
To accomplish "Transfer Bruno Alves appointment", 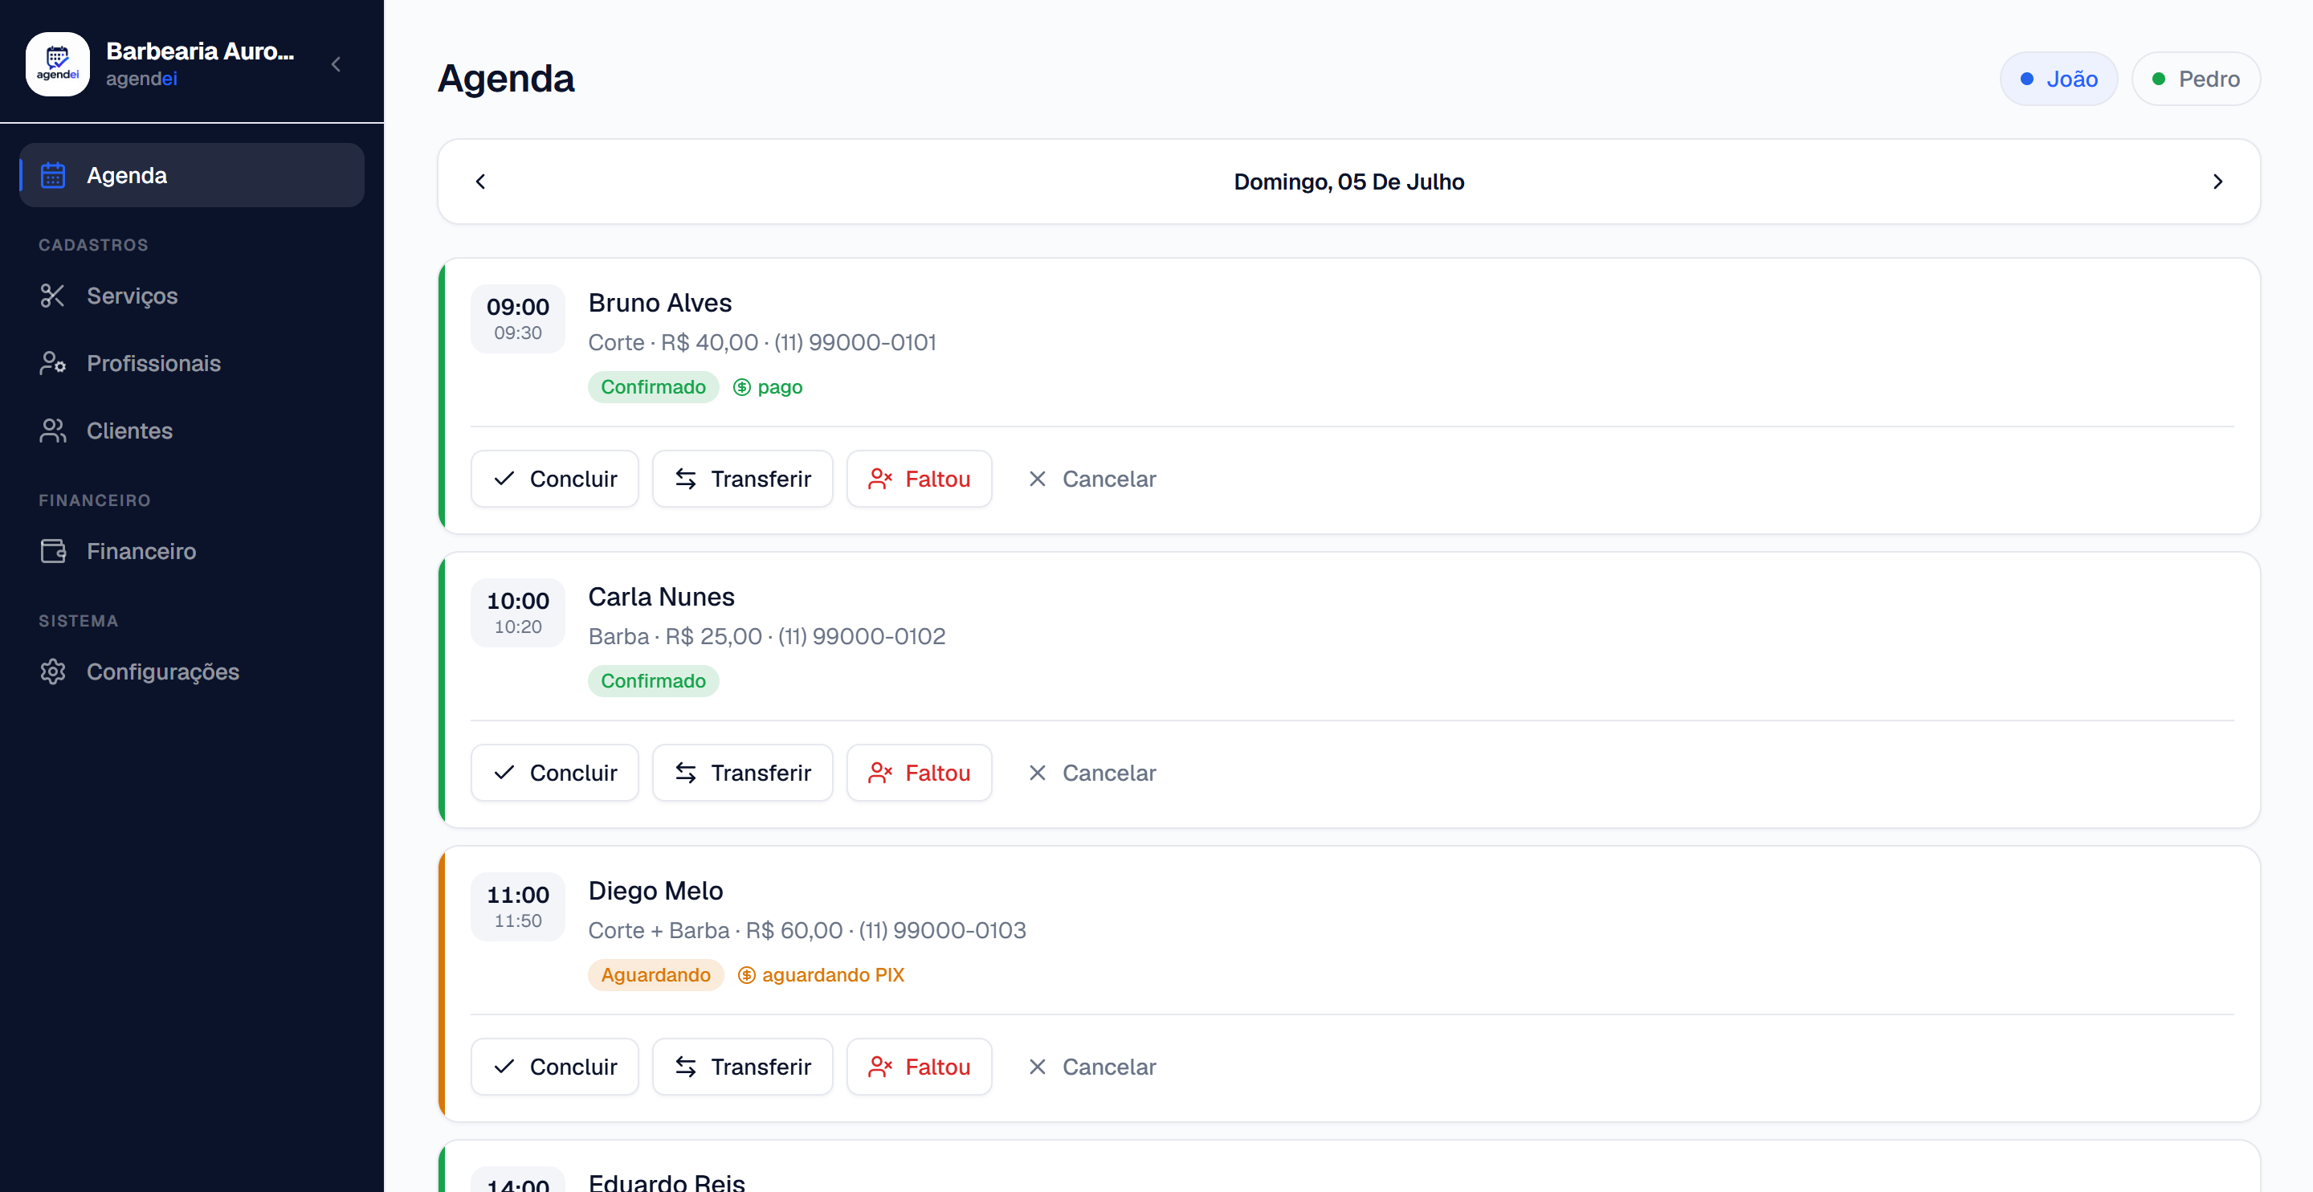I will pos(743,479).
